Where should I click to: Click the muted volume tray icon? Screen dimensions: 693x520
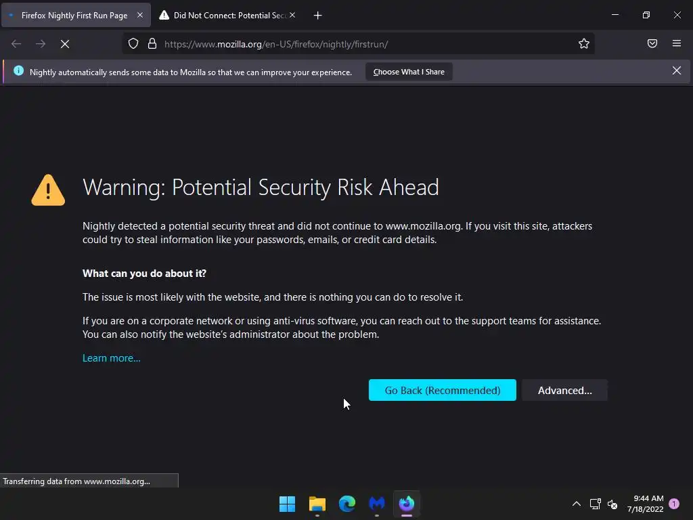pyautogui.click(x=612, y=504)
